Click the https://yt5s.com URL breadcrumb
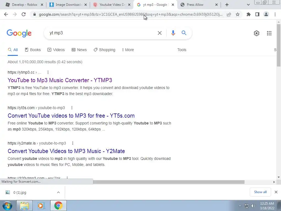This screenshot has width=281, height=211. (x=36, y=108)
